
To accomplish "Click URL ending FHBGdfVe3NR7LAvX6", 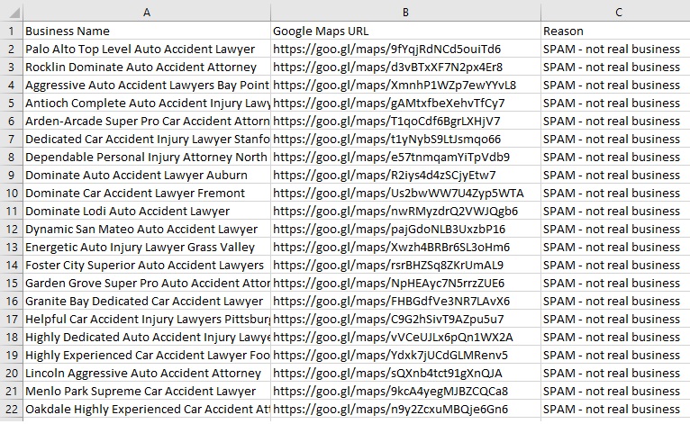I will [405, 302].
